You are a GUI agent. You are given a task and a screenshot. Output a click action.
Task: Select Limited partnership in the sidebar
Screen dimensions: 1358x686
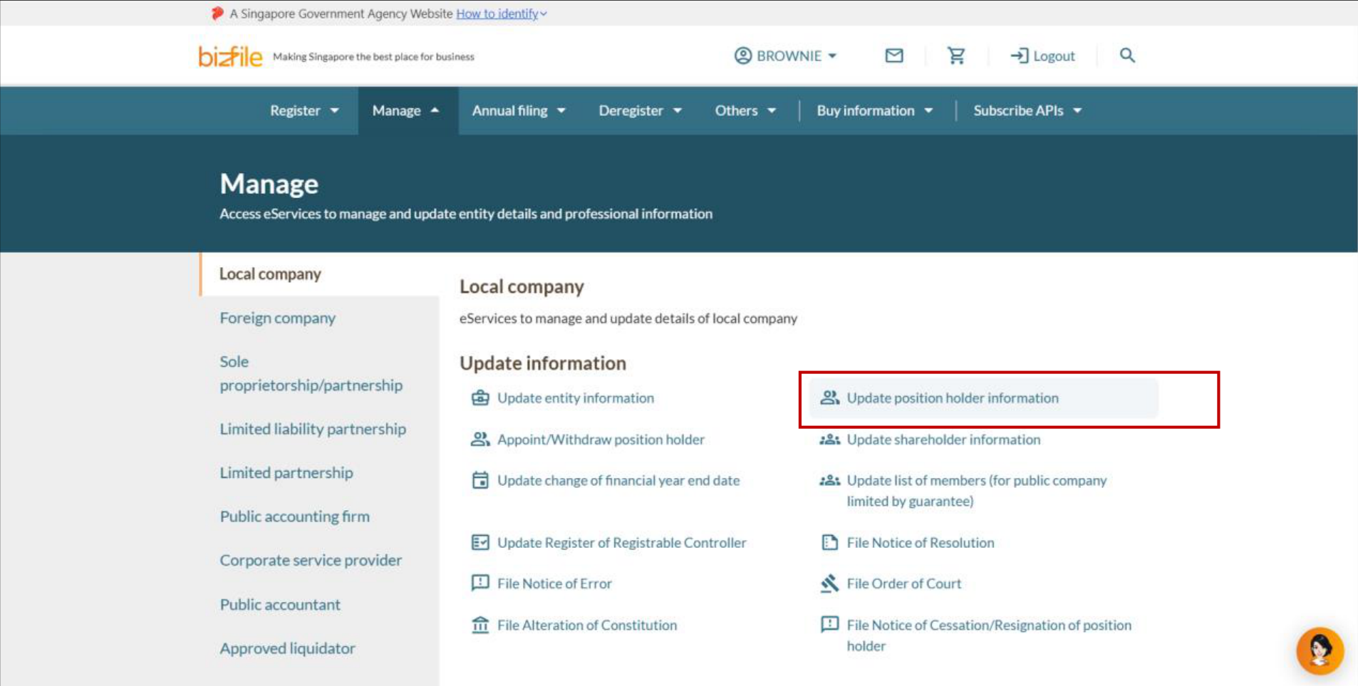286,472
